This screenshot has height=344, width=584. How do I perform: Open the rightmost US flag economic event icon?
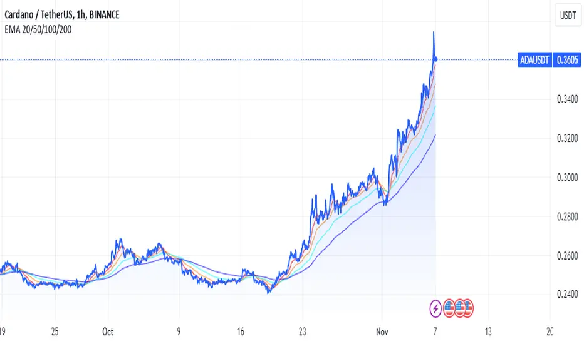tap(468, 308)
